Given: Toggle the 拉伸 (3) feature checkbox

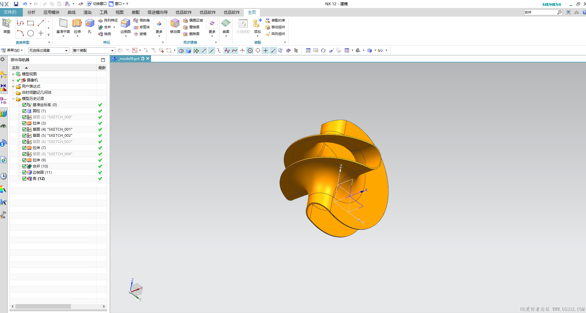Looking at the screenshot, I should (x=24, y=123).
